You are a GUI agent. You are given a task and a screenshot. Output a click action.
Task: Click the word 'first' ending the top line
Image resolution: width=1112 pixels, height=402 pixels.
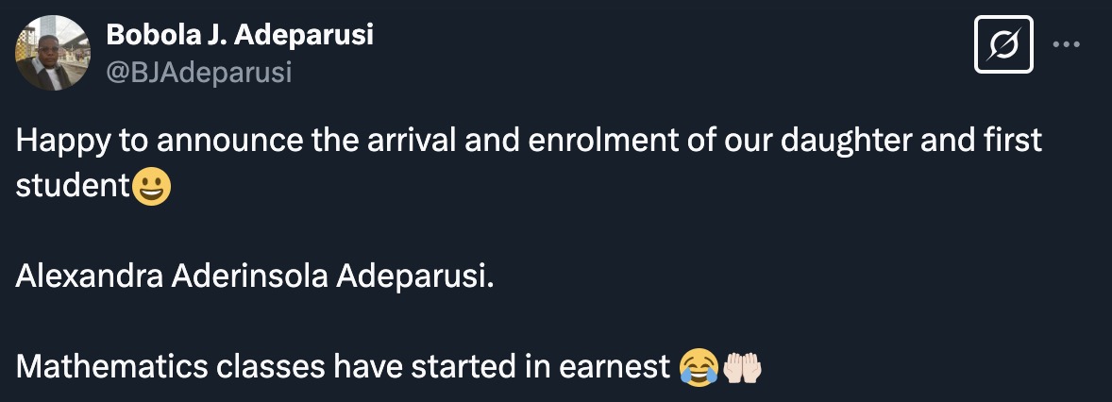click(1013, 142)
